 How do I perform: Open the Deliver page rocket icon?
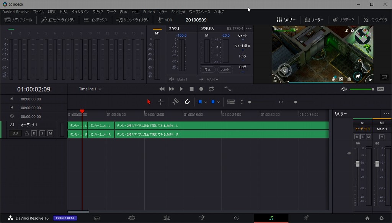306,218
